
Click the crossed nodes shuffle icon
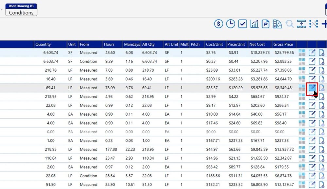click(313, 24)
